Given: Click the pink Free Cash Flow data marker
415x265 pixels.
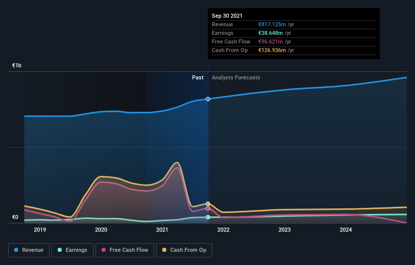Looking at the screenshot, I should 208,208.
